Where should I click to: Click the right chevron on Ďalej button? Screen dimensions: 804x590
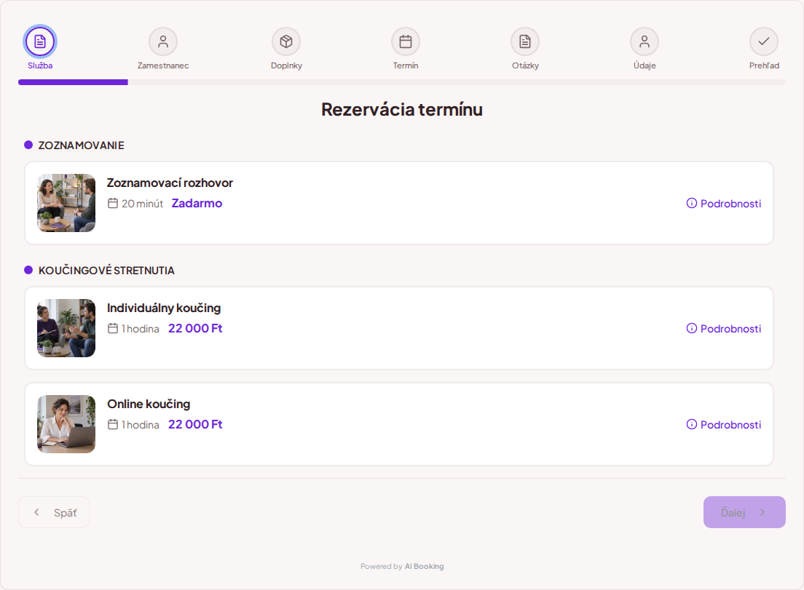[x=762, y=512]
